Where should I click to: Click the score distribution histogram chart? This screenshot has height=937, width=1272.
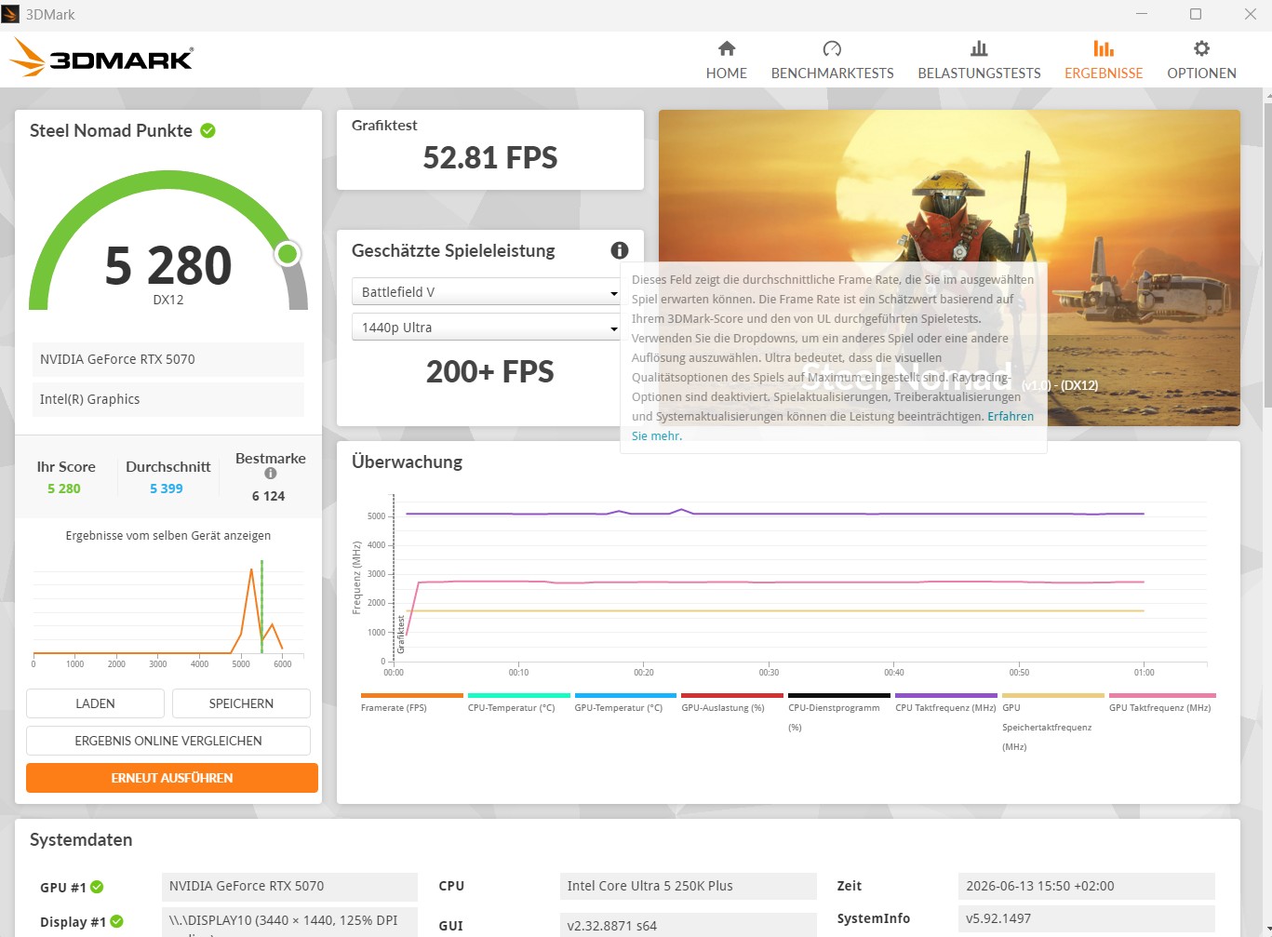pyautogui.click(x=168, y=612)
